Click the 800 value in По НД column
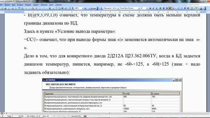The height and width of the screenshot is (118, 210). coord(125,97)
